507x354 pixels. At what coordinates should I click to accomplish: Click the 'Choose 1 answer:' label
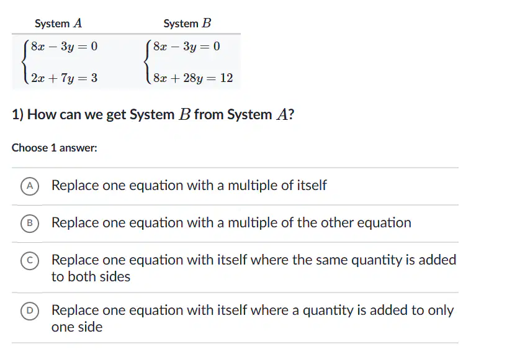(x=55, y=148)
